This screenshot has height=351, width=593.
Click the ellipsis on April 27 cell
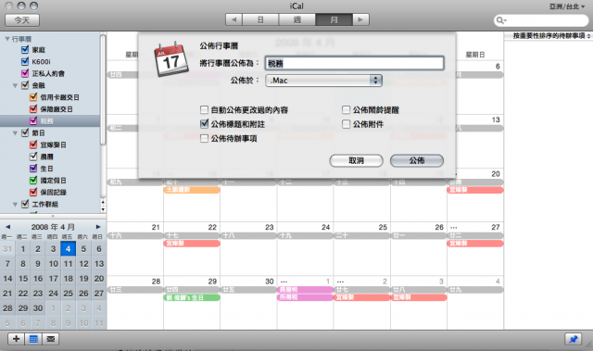[x=454, y=228]
